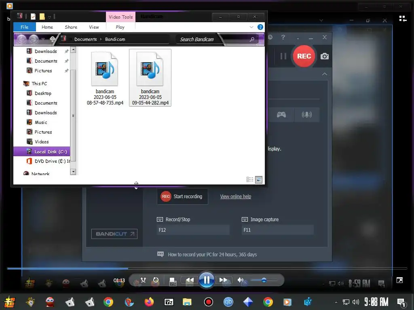Go back in Explorer navigation

(22, 39)
